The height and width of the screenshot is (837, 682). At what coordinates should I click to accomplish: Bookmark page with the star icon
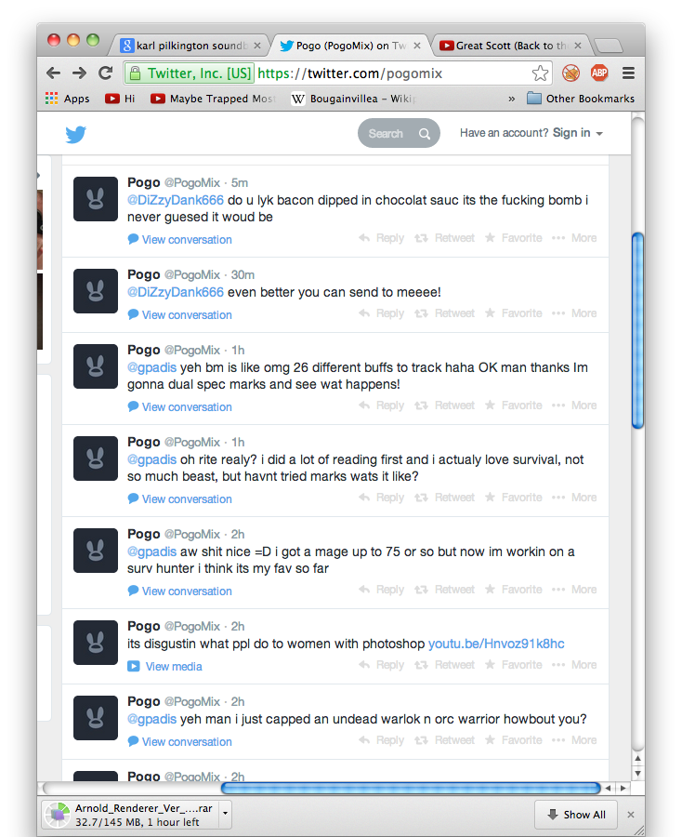pyautogui.click(x=540, y=73)
